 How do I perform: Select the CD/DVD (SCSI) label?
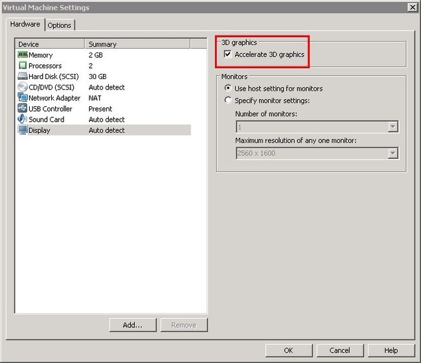[52, 88]
